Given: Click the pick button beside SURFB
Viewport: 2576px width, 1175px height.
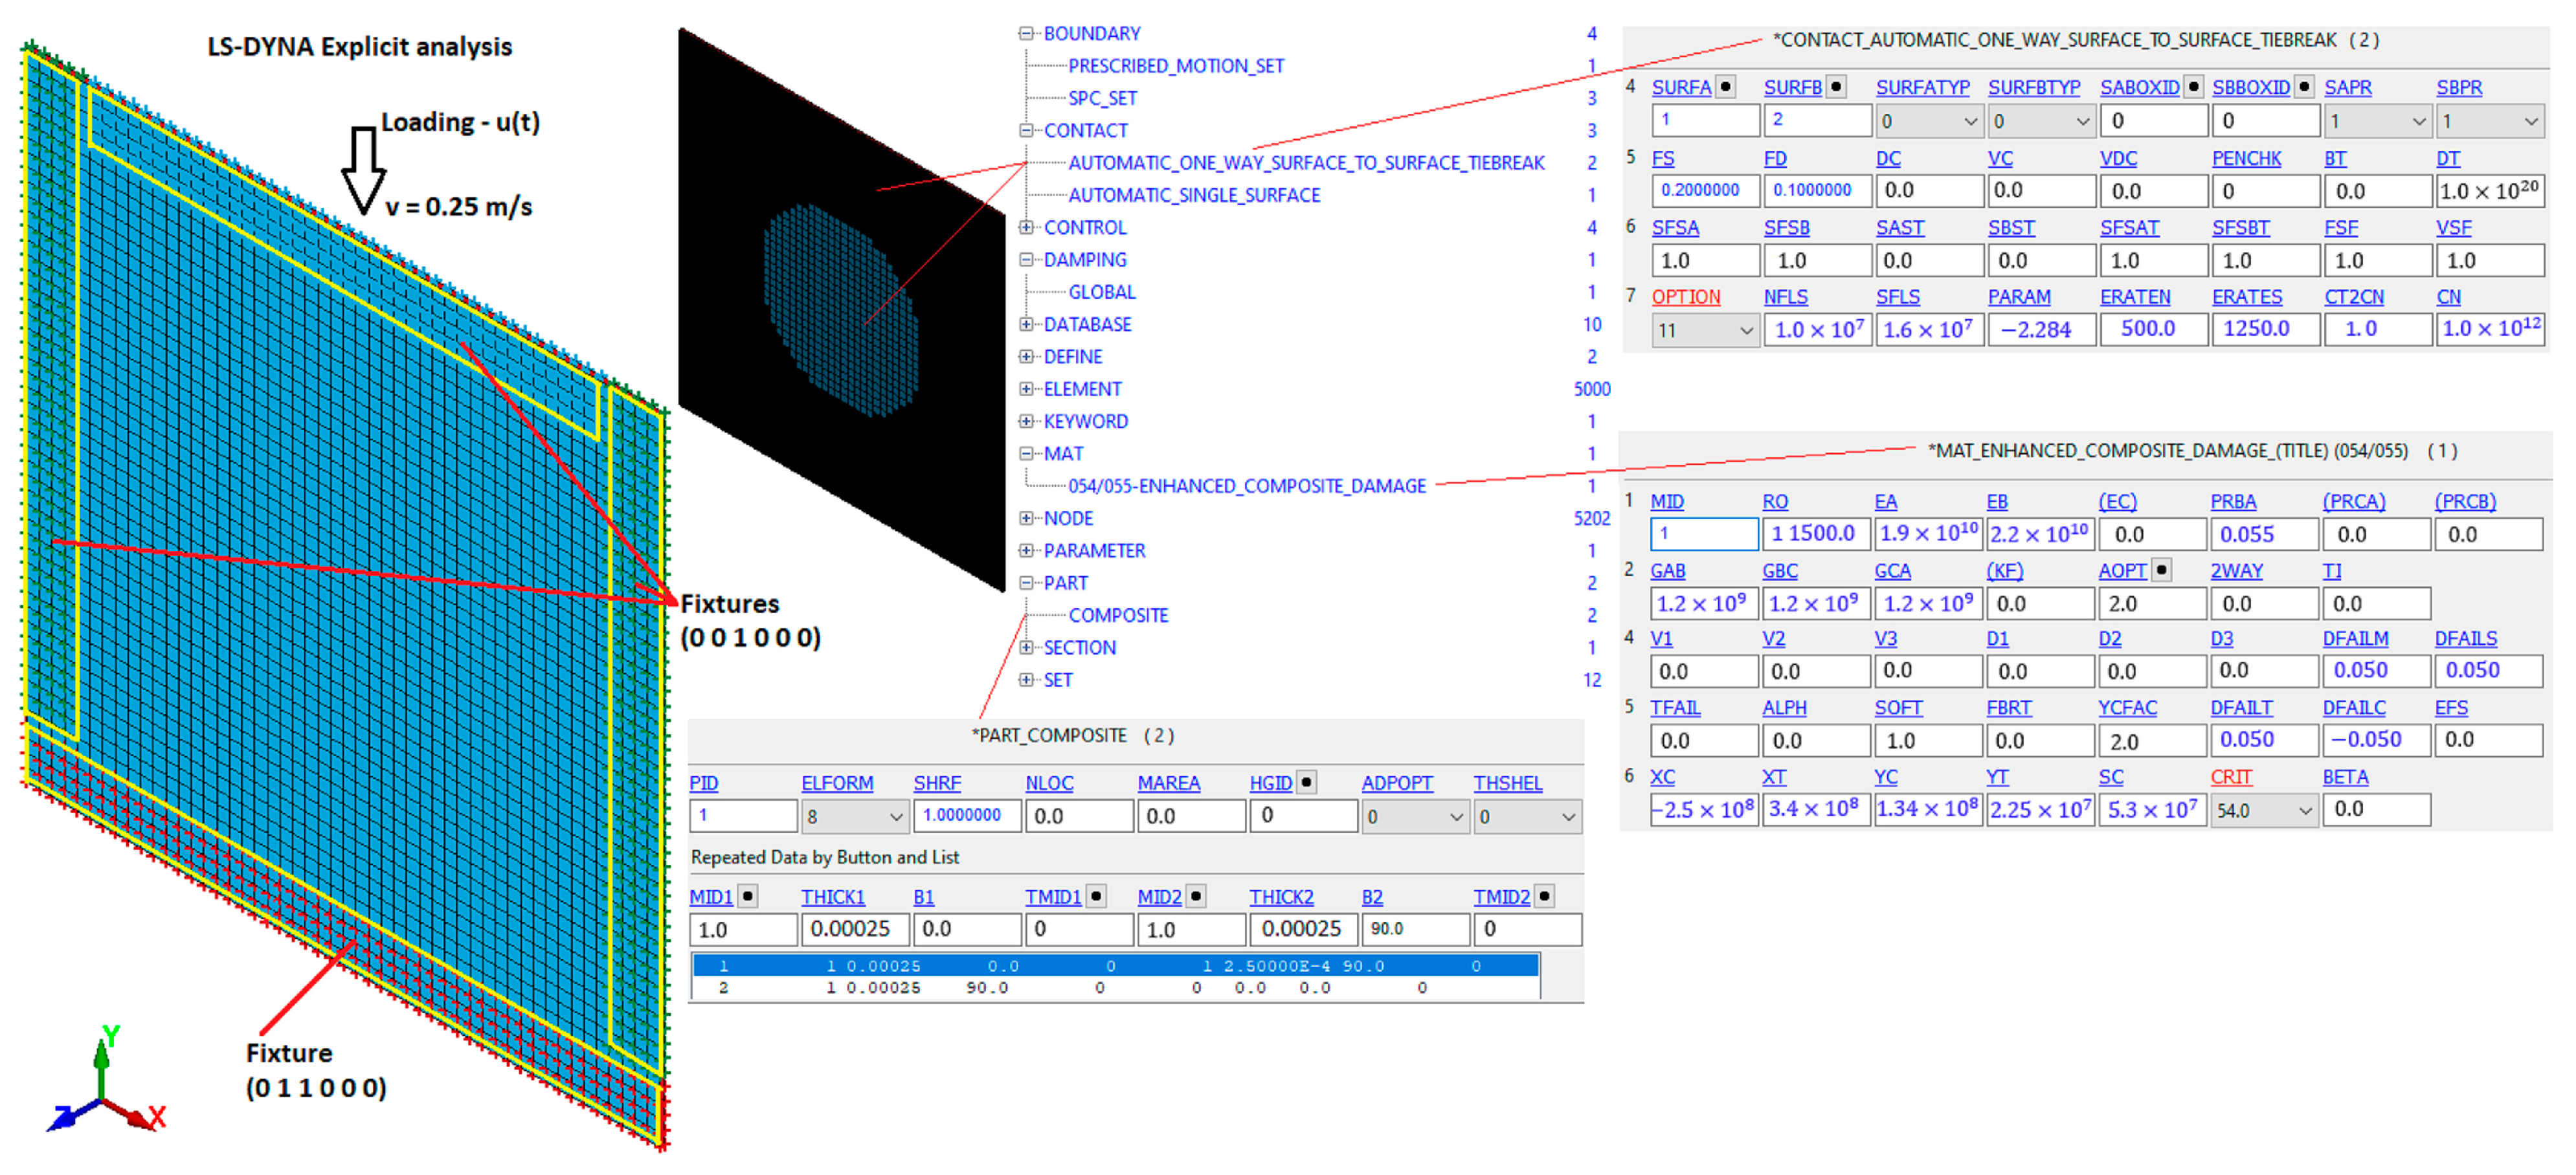Looking at the screenshot, I should tap(1836, 86).
